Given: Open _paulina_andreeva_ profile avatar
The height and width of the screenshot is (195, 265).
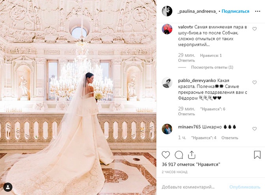Looking at the screenshot, I should pos(167,11).
